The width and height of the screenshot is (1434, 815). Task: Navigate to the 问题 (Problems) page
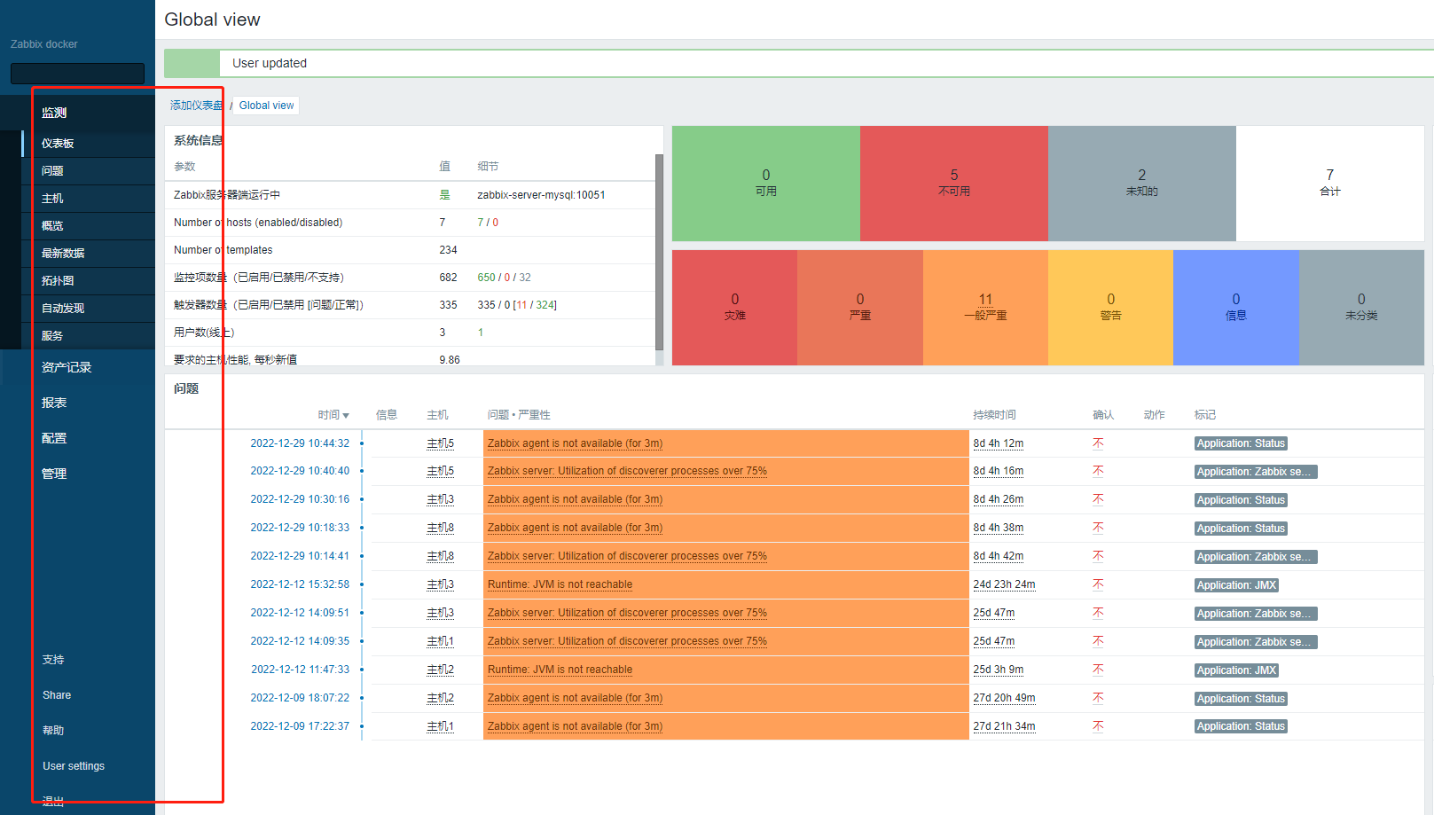tap(51, 170)
